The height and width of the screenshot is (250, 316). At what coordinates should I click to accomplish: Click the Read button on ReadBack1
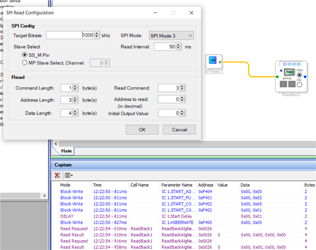tap(289, 72)
